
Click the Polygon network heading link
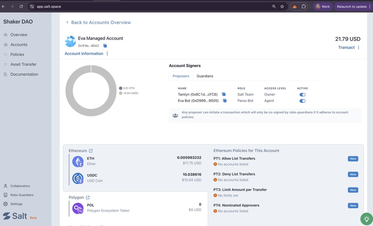click(76, 197)
